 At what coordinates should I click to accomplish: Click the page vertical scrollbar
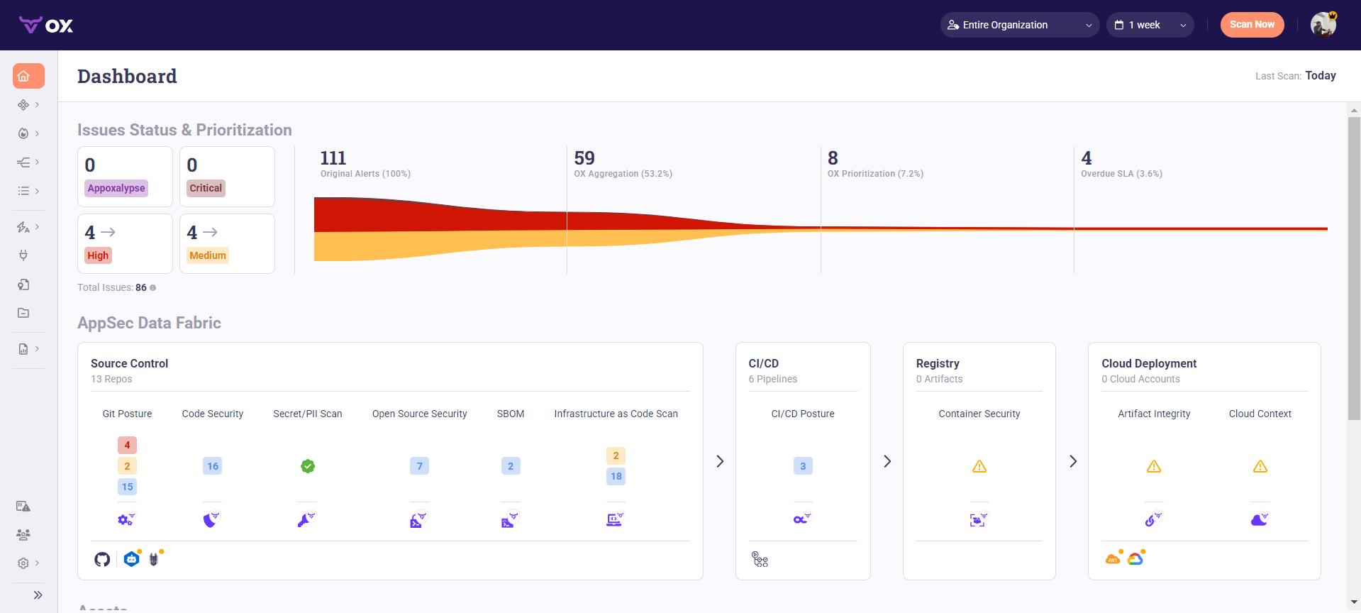(1354, 270)
